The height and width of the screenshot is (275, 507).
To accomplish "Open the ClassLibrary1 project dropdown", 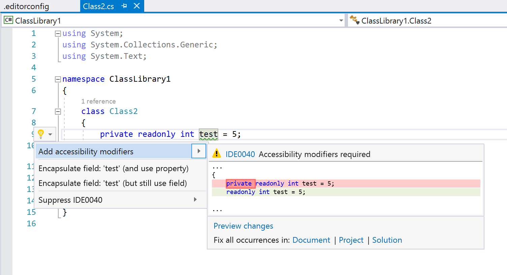I will [x=341, y=20].
